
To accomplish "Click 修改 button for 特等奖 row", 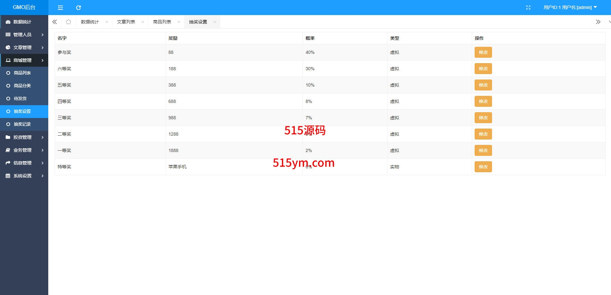I will click(x=483, y=167).
